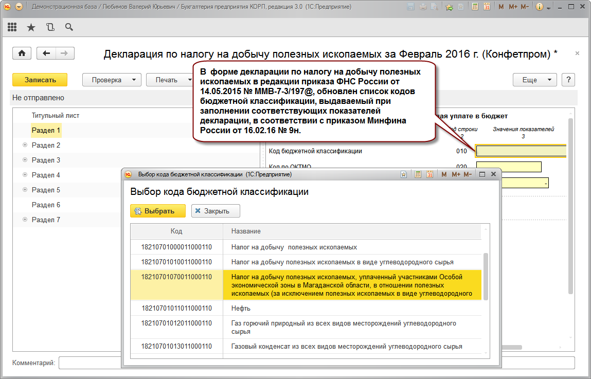Image resolution: width=591 pixels, height=379 pixels.
Task: Open calculator icon in dialog title bar
Action: pos(418,174)
